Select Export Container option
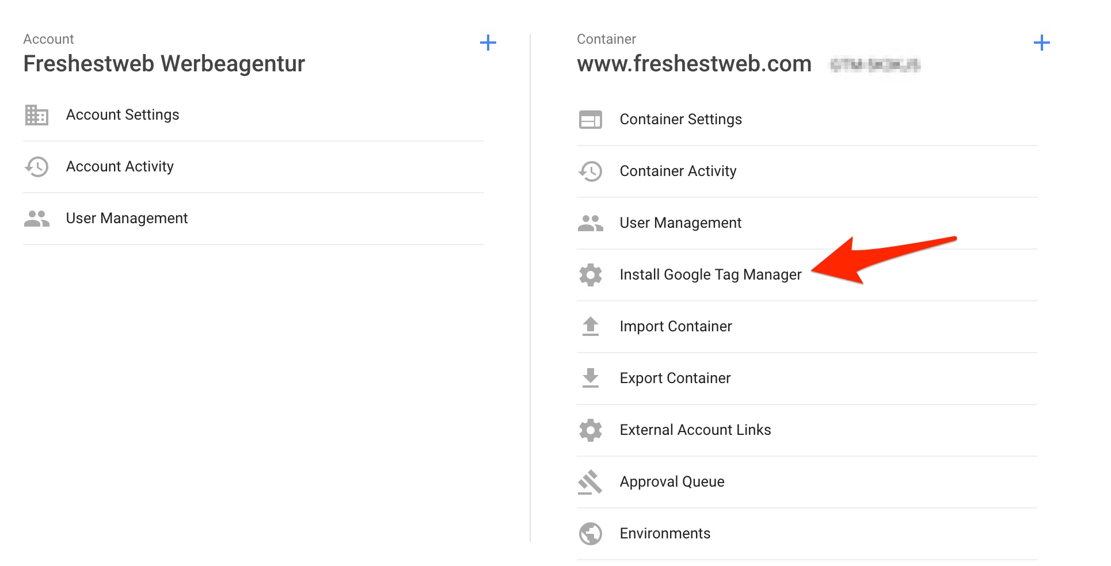 coord(675,378)
